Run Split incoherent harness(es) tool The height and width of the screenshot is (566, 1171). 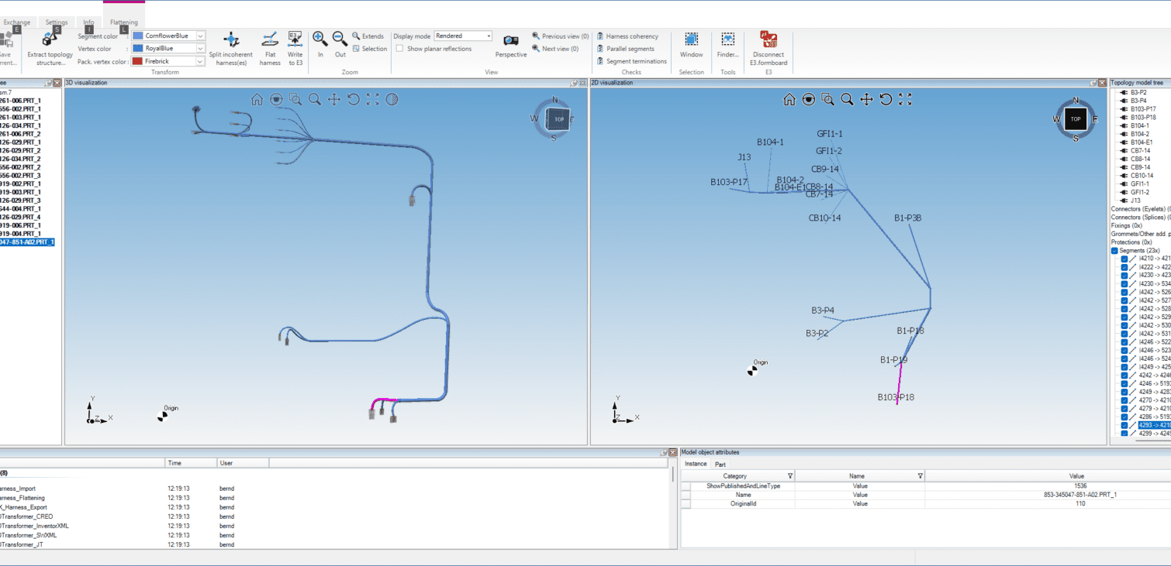pos(230,40)
